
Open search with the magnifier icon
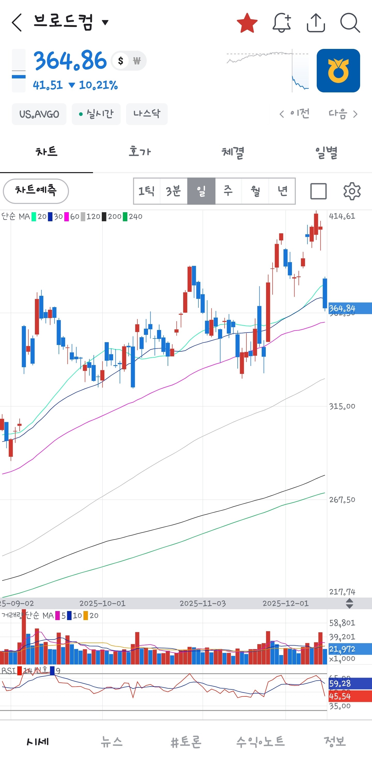click(x=350, y=23)
